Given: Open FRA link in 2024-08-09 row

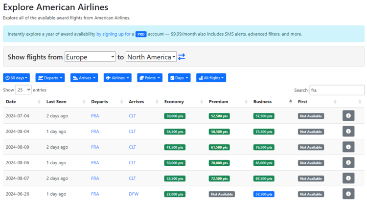Looking at the screenshot, I should pyautogui.click(x=95, y=147).
